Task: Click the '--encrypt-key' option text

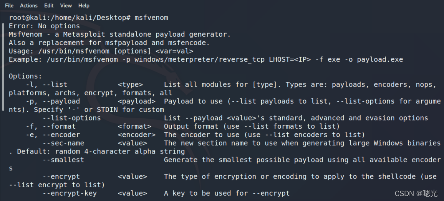Action: [x=69, y=193]
